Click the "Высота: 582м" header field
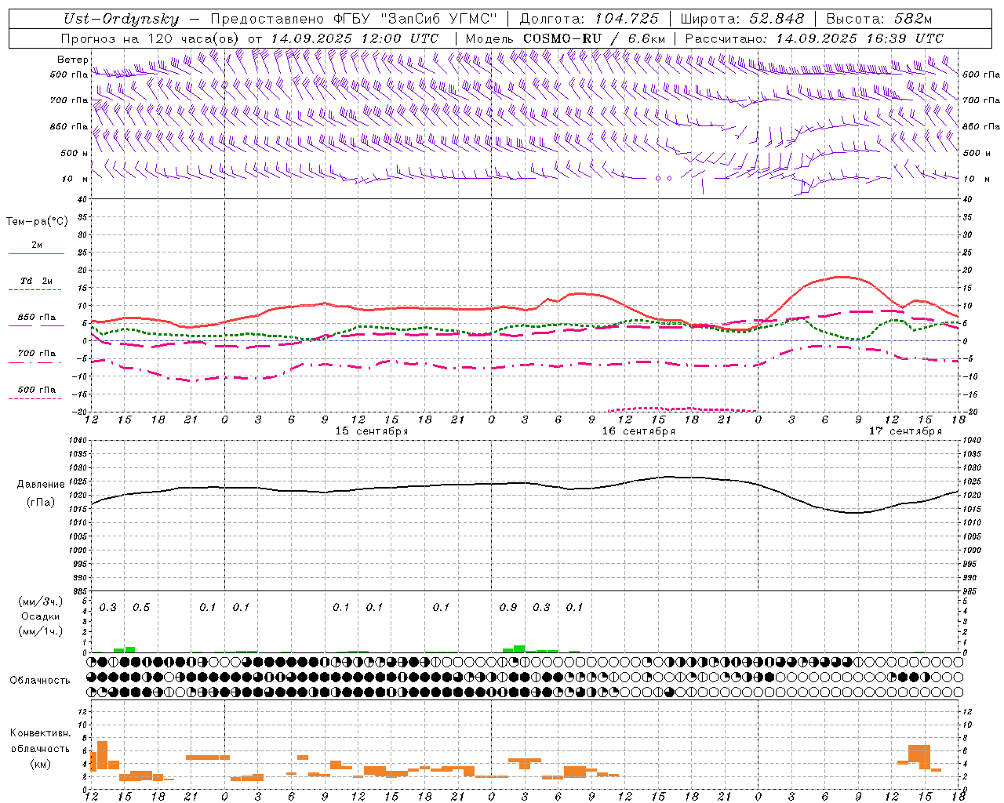This screenshot has height=803, width=1004. coord(878,19)
